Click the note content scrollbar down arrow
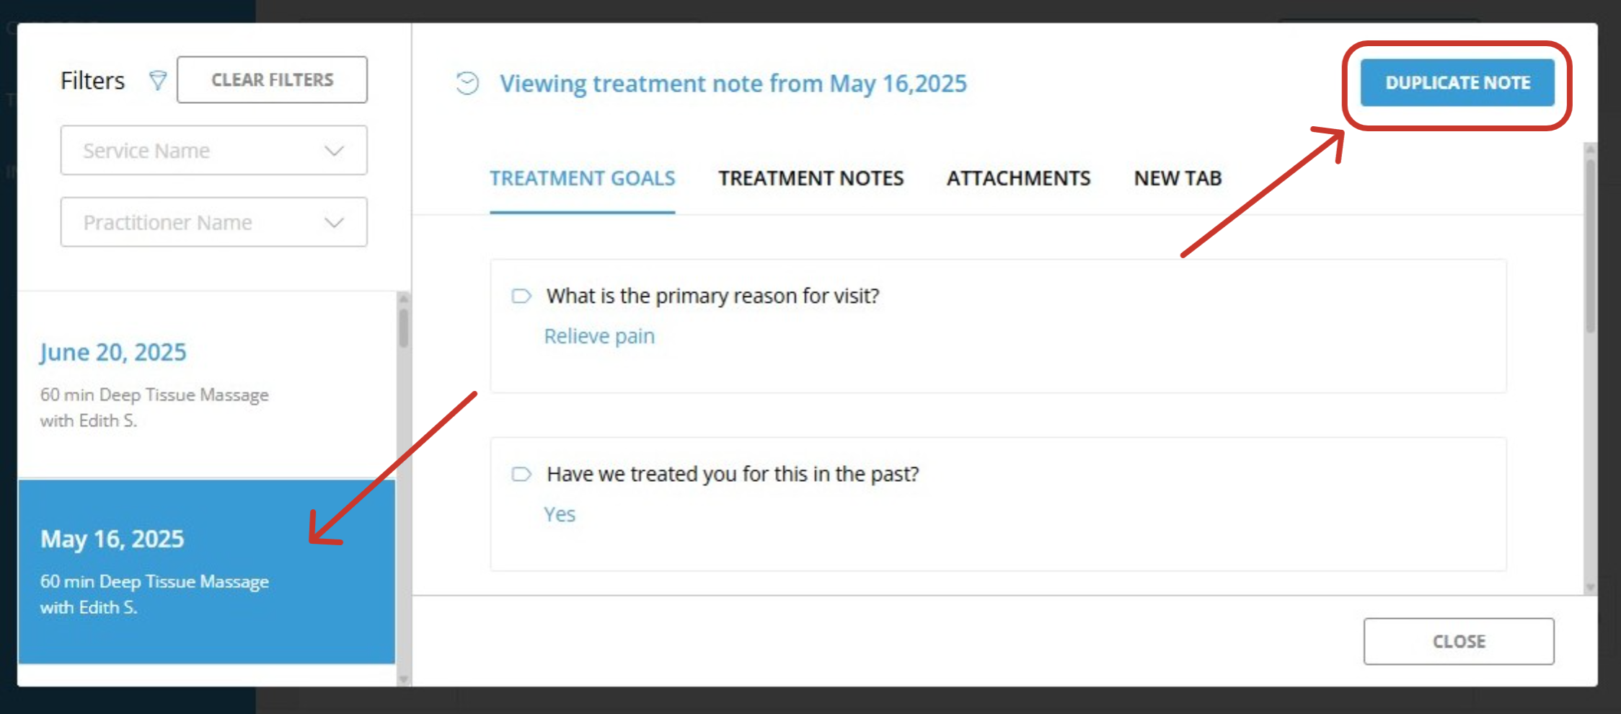The width and height of the screenshot is (1621, 714). click(x=1590, y=587)
